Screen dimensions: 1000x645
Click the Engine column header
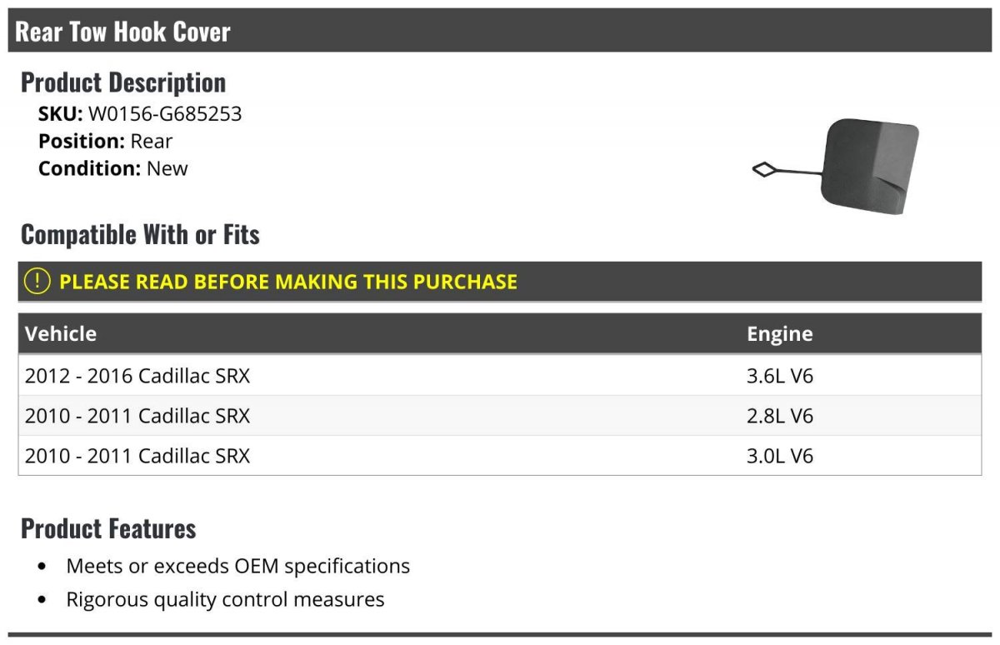(x=780, y=334)
